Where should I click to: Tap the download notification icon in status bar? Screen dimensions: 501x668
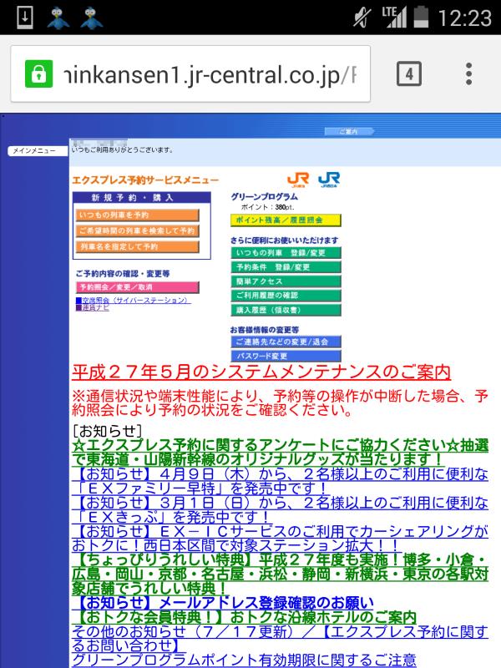25,18
